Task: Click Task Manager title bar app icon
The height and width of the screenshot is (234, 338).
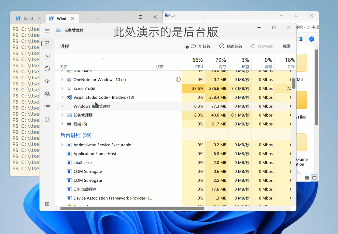Action: click(59, 30)
